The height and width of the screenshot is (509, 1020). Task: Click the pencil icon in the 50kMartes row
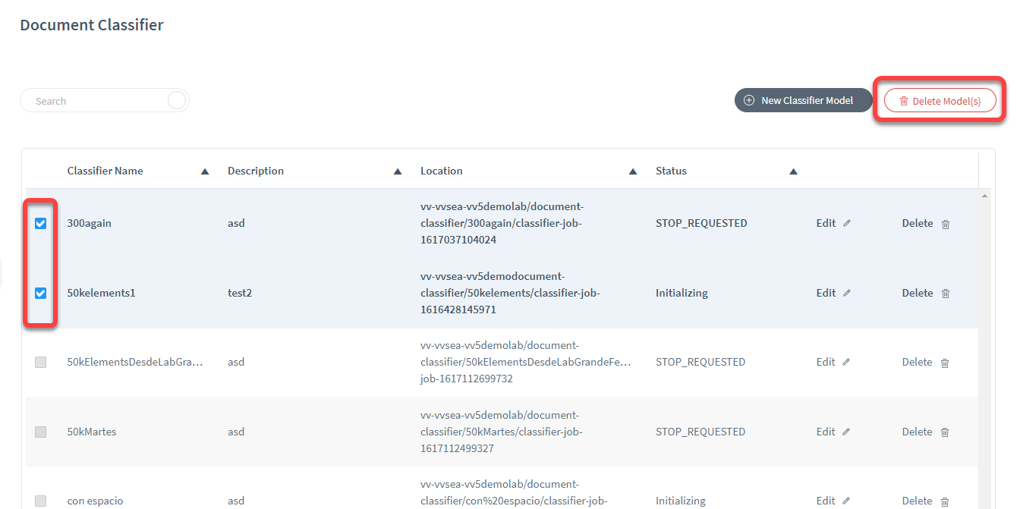[x=847, y=432]
